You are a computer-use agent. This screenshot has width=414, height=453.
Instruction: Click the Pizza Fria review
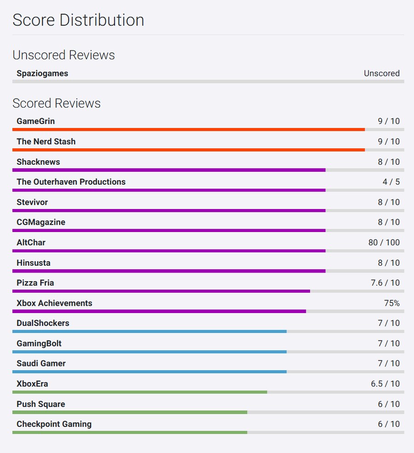click(x=35, y=283)
